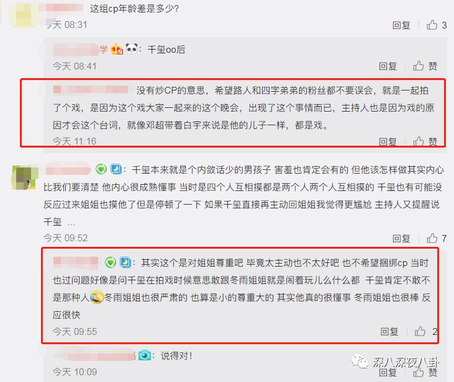Open the avatar of the first commenter

[24, 14]
